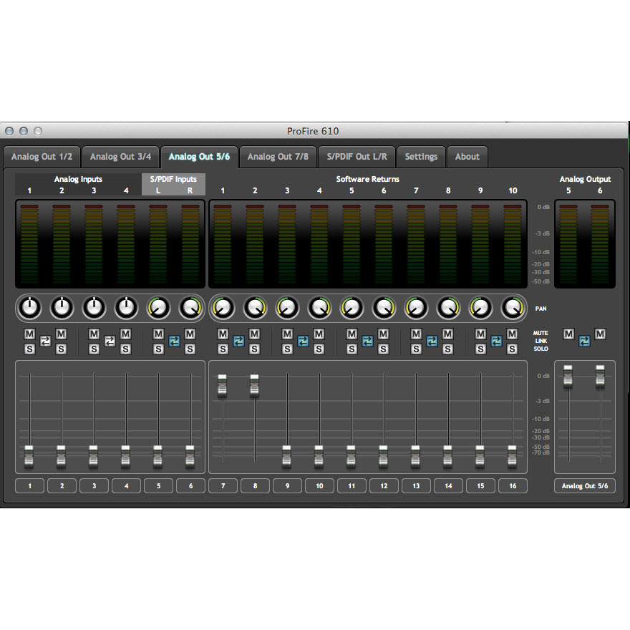Click the Analog Input 1 pan knob
Viewport: 630px width, 630px height.
click(30, 308)
